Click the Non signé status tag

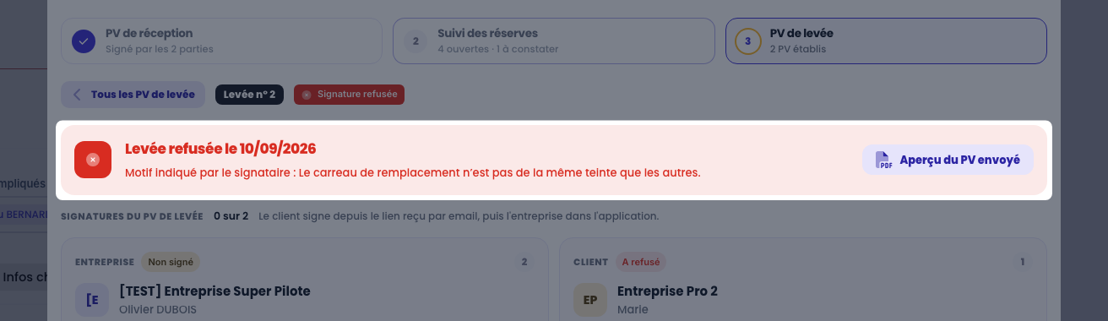click(x=171, y=262)
